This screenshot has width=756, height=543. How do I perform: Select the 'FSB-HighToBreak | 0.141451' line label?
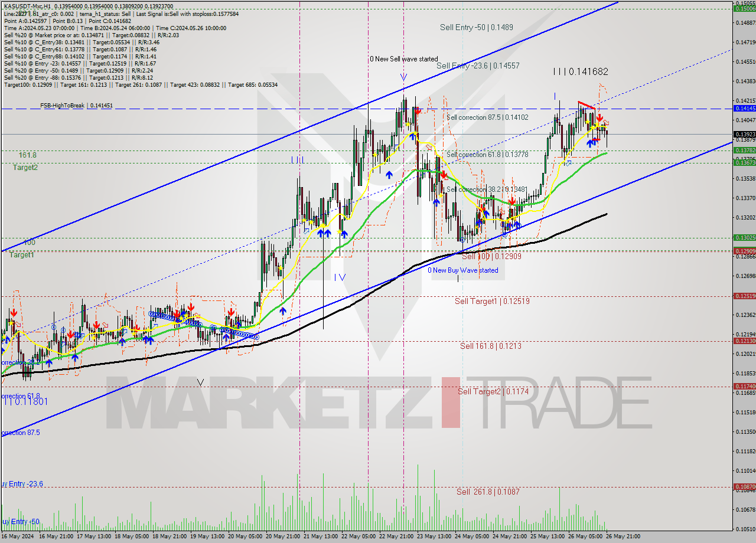coord(76,106)
